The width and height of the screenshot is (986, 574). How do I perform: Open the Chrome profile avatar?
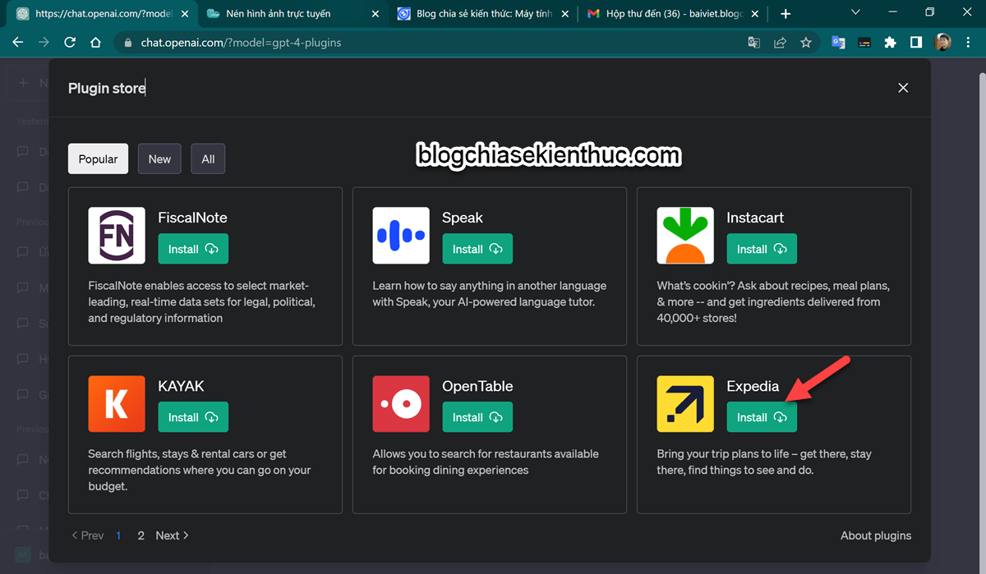point(942,43)
